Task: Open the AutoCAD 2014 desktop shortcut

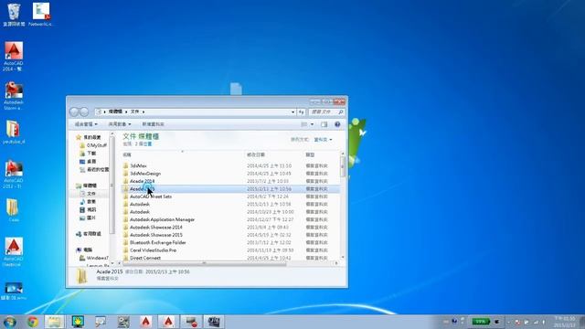Action: [14, 56]
